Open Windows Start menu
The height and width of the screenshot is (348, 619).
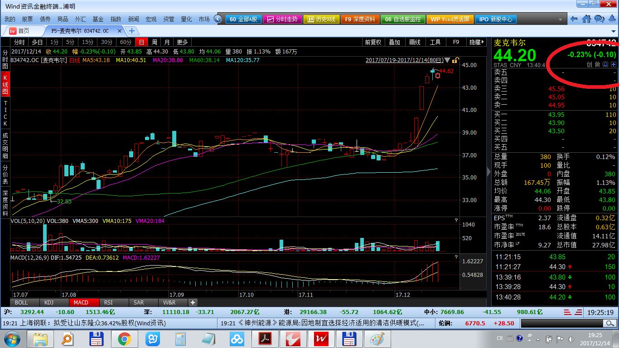click(12, 338)
